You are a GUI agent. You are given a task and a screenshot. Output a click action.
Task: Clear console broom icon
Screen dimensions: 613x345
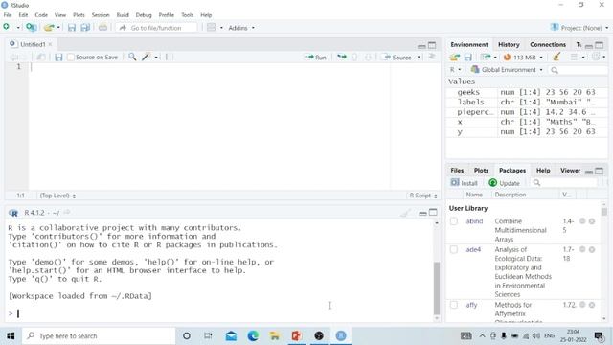click(x=405, y=213)
